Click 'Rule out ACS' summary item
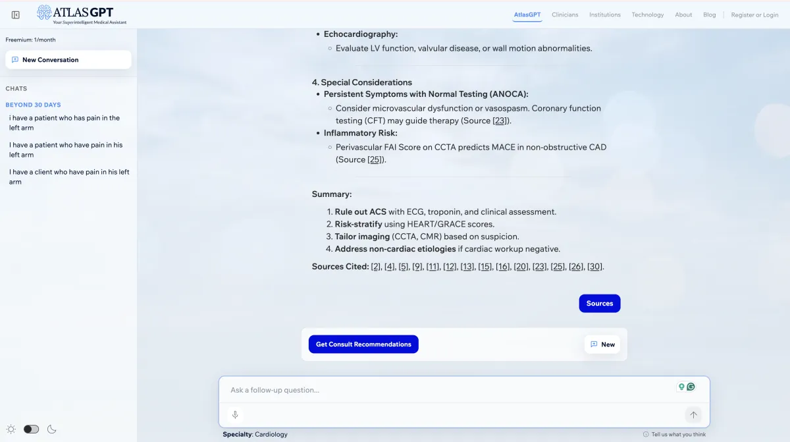The width and height of the screenshot is (790, 442). click(361, 212)
